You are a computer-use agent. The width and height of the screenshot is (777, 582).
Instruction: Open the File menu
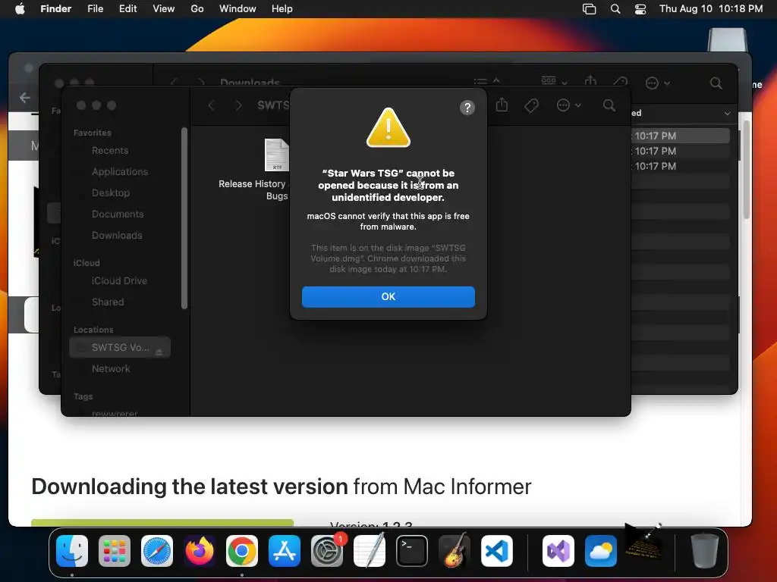[95, 9]
